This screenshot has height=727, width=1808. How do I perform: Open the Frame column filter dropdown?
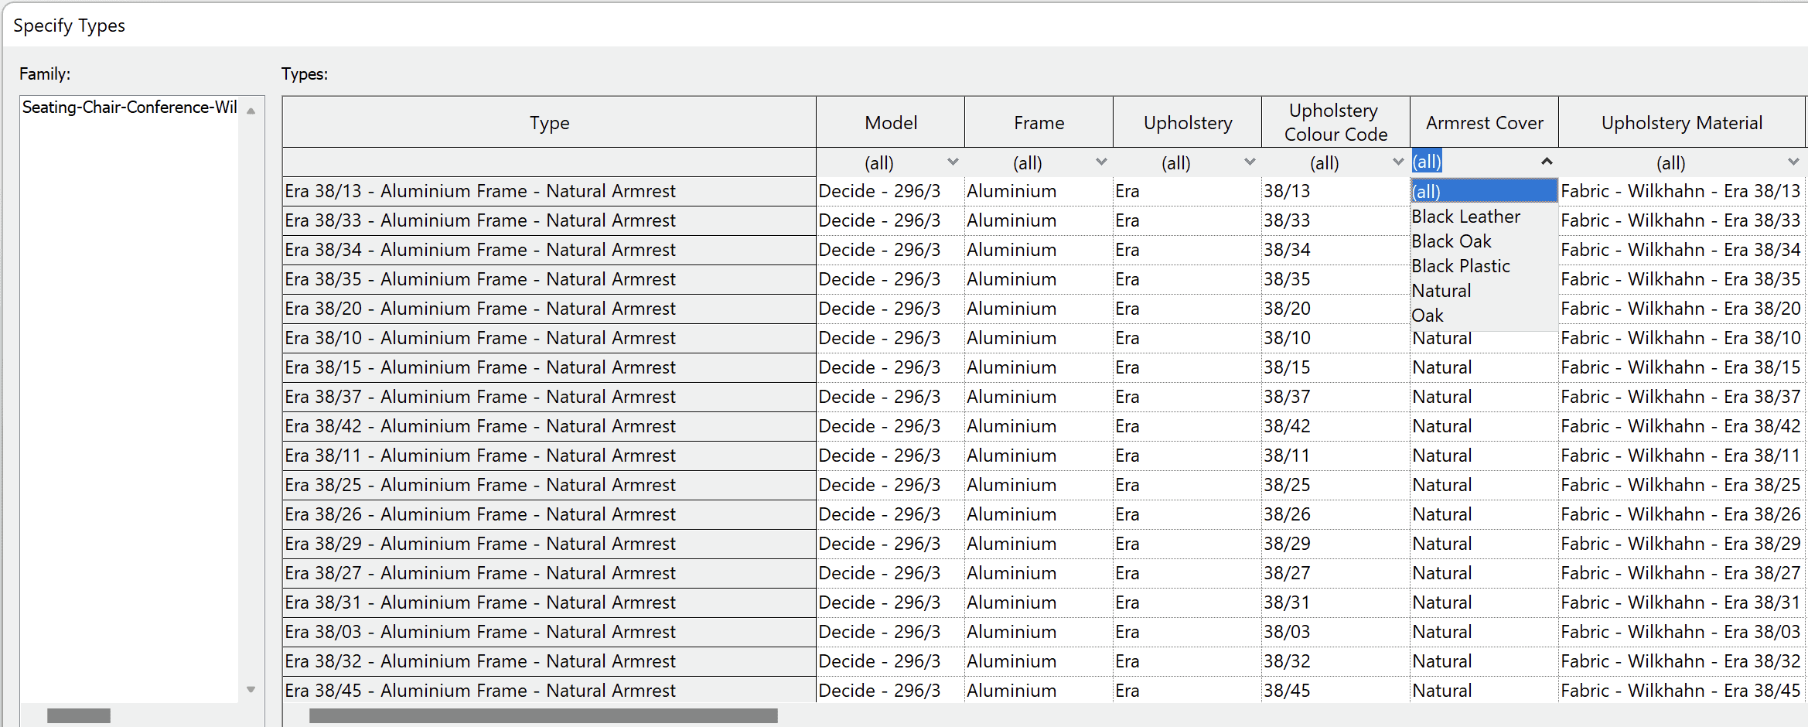pyautogui.click(x=1101, y=162)
